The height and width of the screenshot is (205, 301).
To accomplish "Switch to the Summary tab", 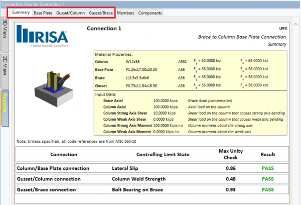I will [21, 13].
